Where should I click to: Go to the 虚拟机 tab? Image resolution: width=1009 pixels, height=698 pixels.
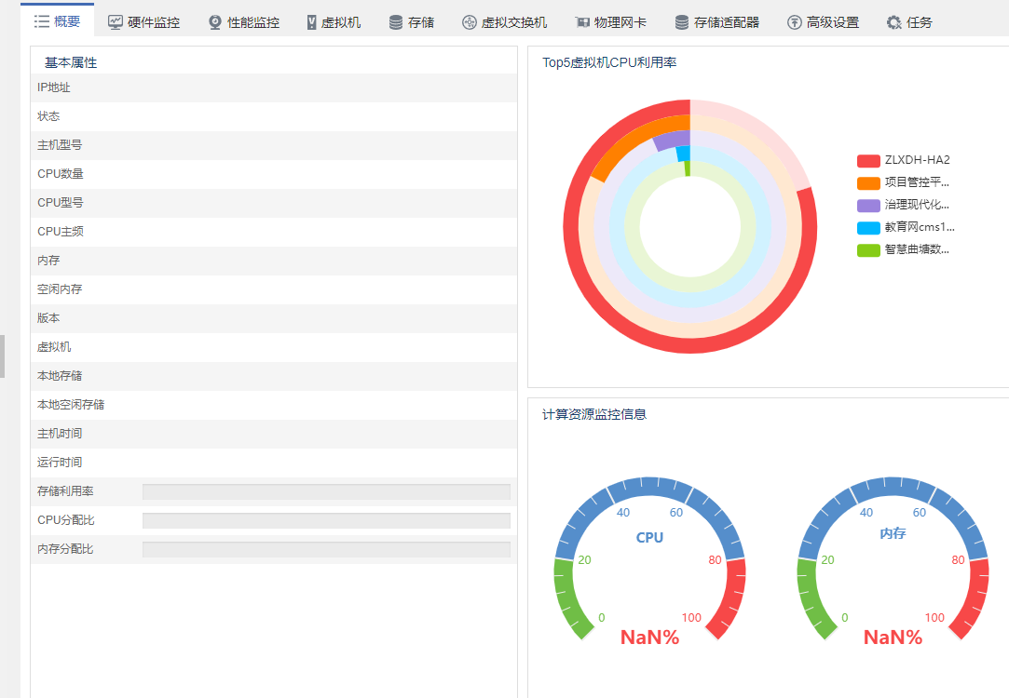pyautogui.click(x=334, y=22)
